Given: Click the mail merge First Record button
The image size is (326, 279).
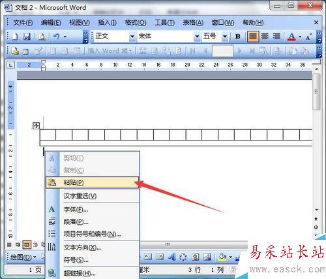Looking at the screenshot, I should tap(192, 52).
